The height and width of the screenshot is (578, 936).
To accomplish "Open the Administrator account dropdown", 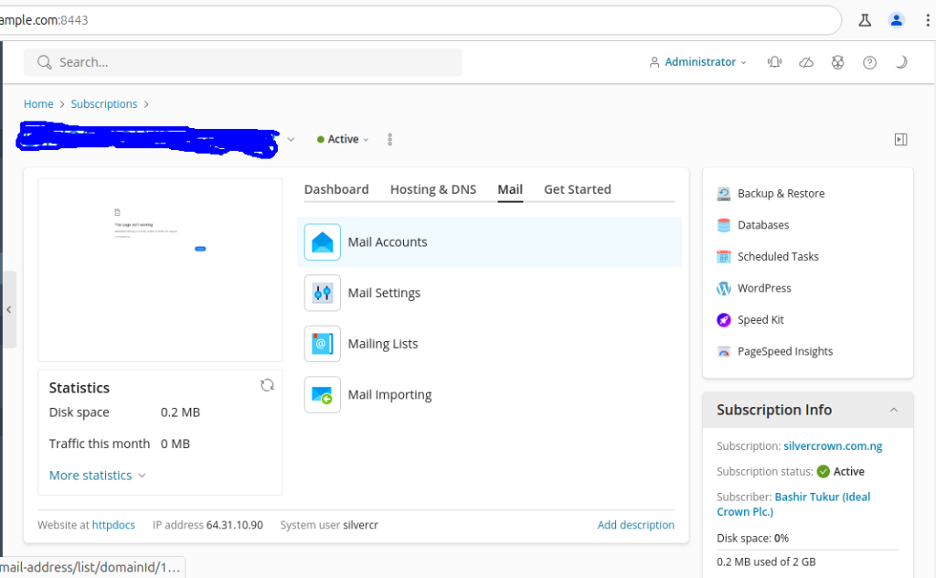I will tap(698, 62).
